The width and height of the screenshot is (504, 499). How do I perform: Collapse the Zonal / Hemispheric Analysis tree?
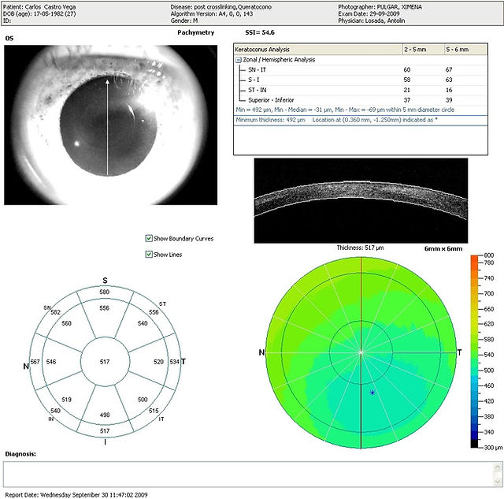point(238,60)
